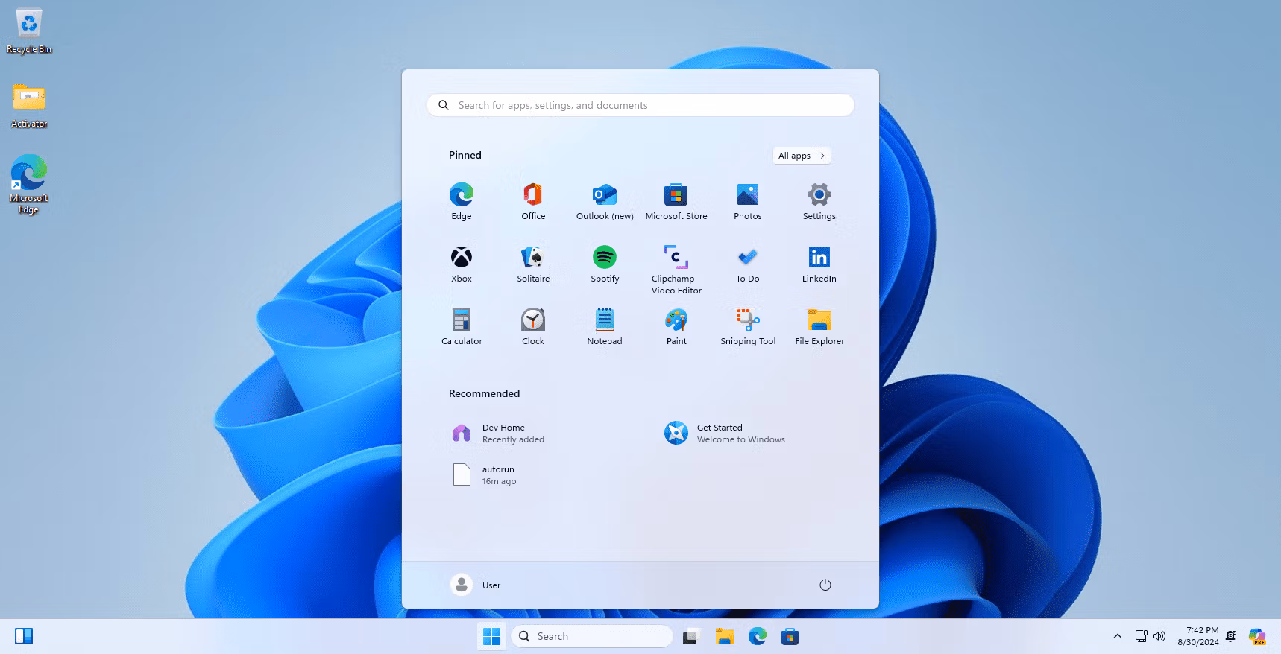The width and height of the screenshot is (1281, 654).
Task: Launch the Xbox app
Action: click(461, 264)
